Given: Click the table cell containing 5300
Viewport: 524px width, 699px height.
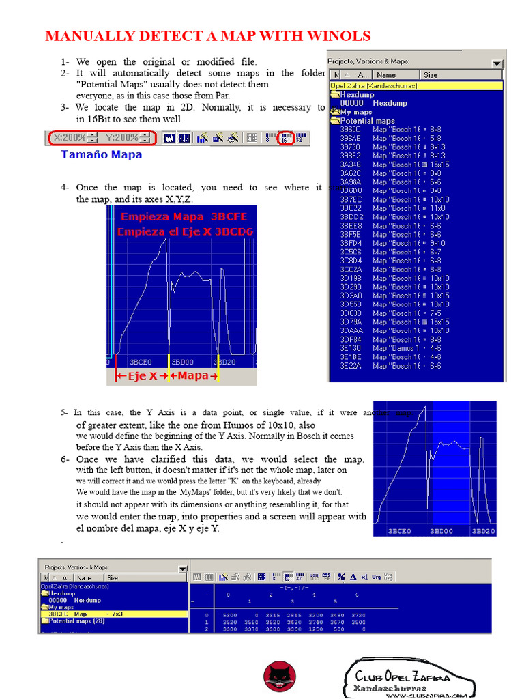Looking at the screenshot, I should (229, 615).
